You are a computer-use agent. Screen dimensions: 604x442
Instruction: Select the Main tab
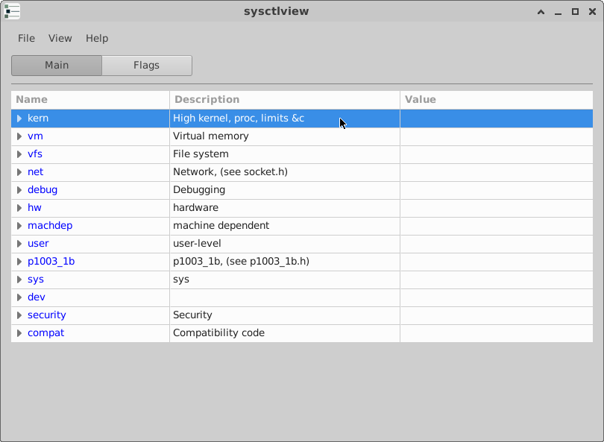[x=57, y=66]
